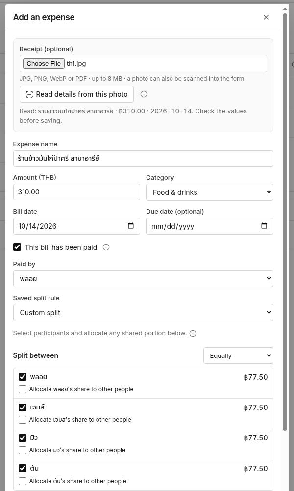This screenshot has width=294, height=491.
Task: Click info icon after Select participants hint
Action: click(193, 333)
